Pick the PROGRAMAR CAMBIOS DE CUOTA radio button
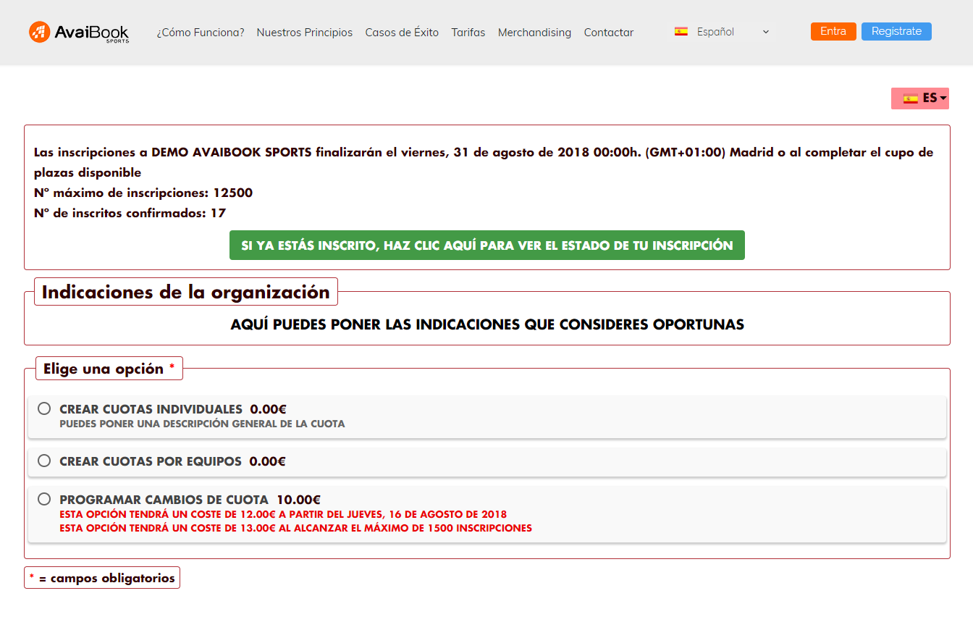Screen dimensions: 973x638 click(44, 499)
